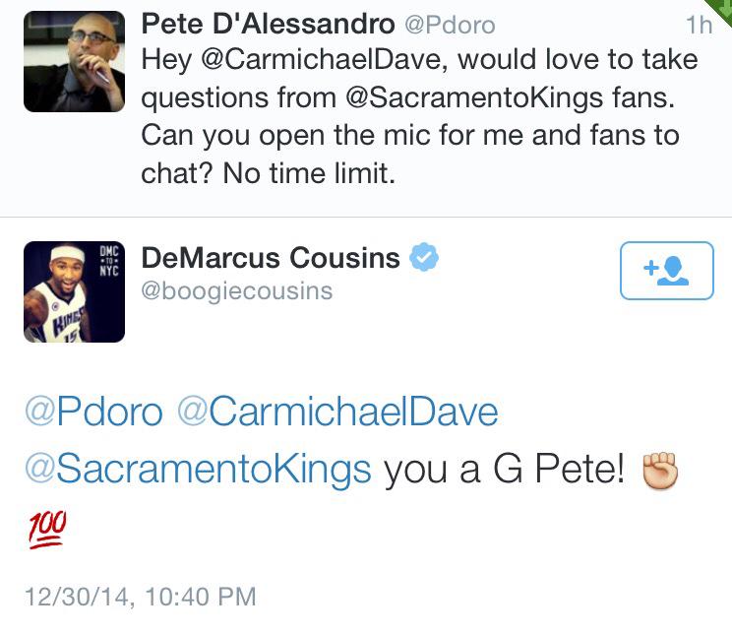Tap the red 100 emoji
The height and width of the screenshot is (635, 732).
click(x=47, y=530)
